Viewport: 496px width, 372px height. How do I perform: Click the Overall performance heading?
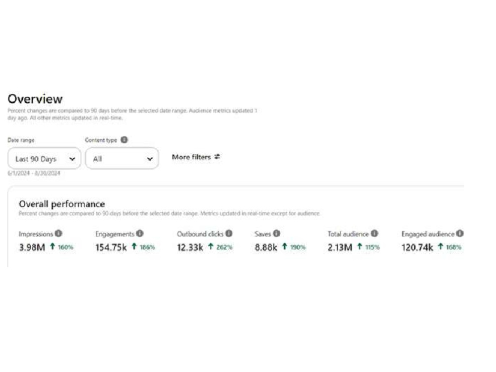pyautogui.click(x=62, y=204)
